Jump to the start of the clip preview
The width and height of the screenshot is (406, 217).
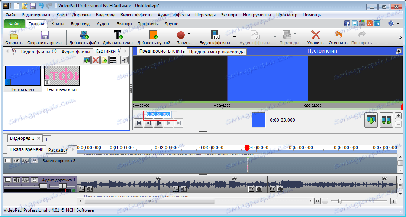pos(139,123)
